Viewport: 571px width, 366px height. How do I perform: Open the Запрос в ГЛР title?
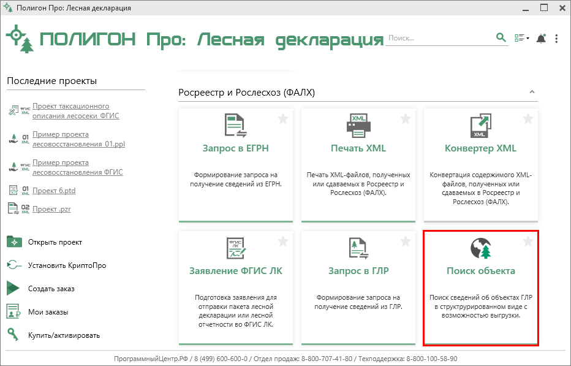click(358, 271)
